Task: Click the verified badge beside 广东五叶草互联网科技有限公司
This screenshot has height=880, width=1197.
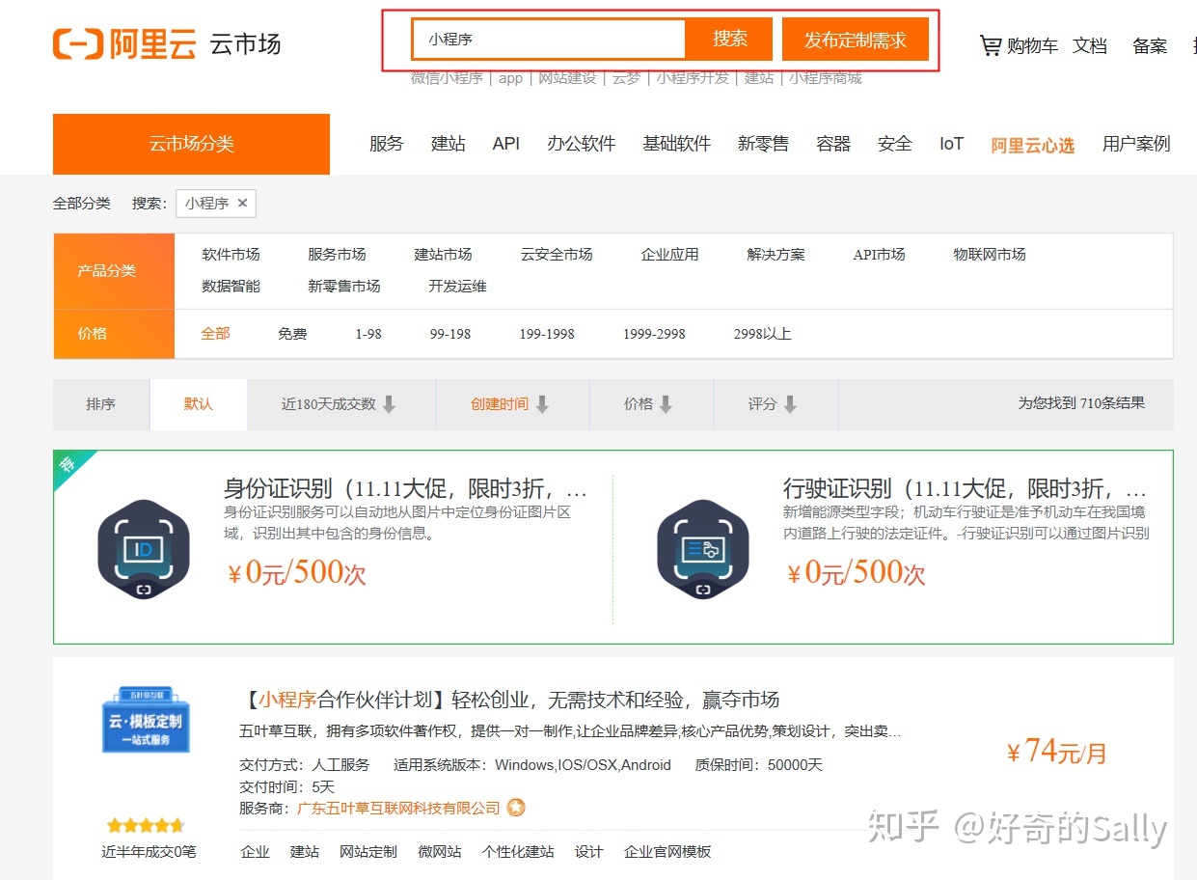Action: (x=516, y=808)
